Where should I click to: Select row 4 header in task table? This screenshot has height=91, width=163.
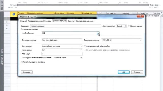pyautogui.click(x=7, y=29)
